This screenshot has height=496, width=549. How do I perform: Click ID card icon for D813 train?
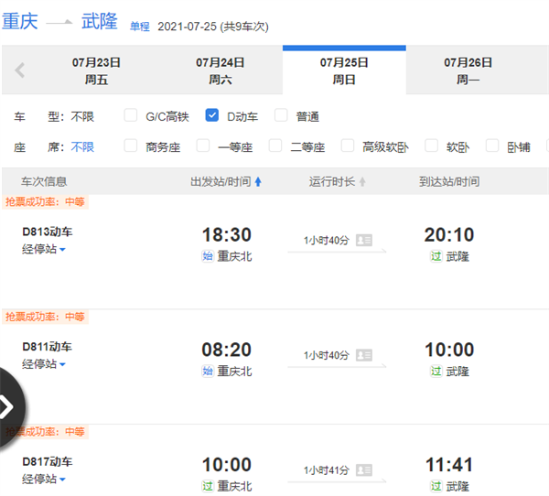coord(364,240)
